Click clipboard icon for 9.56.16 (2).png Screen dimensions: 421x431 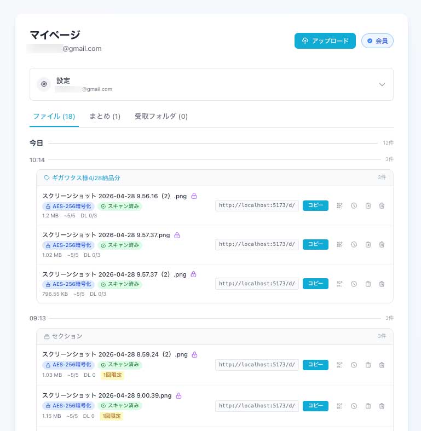[x=368, y=205]
